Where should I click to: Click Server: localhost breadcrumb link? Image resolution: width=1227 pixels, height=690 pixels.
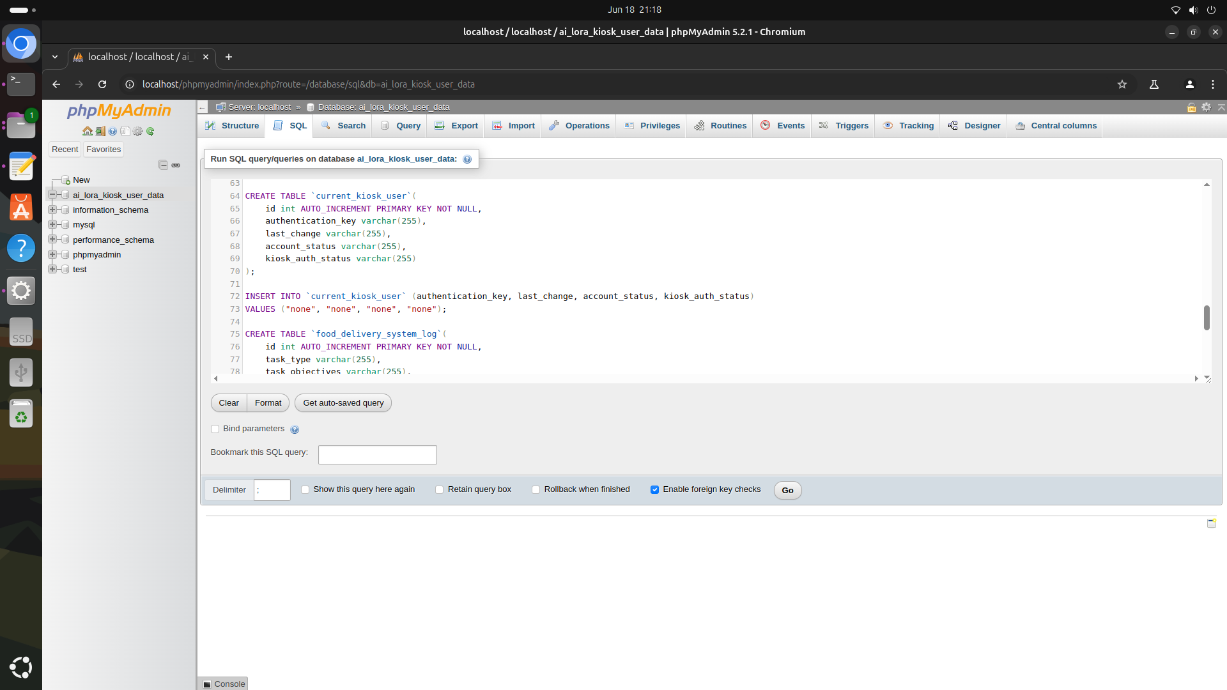pos(259,107)
